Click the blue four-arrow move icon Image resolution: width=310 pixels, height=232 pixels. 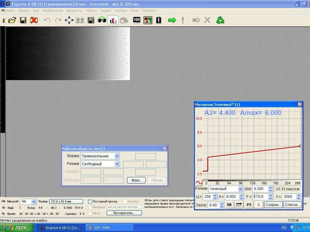69,20
